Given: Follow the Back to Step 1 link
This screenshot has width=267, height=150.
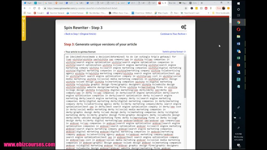Looking at the screenshot, I should pos(80,34).
